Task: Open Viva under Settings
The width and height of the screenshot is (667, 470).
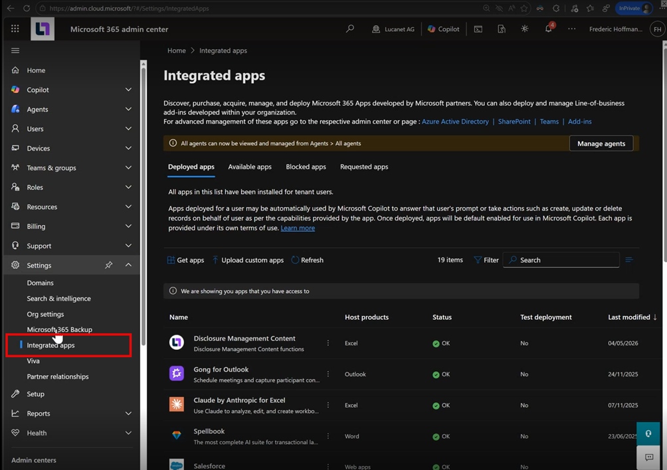Action: pos(33,360)
